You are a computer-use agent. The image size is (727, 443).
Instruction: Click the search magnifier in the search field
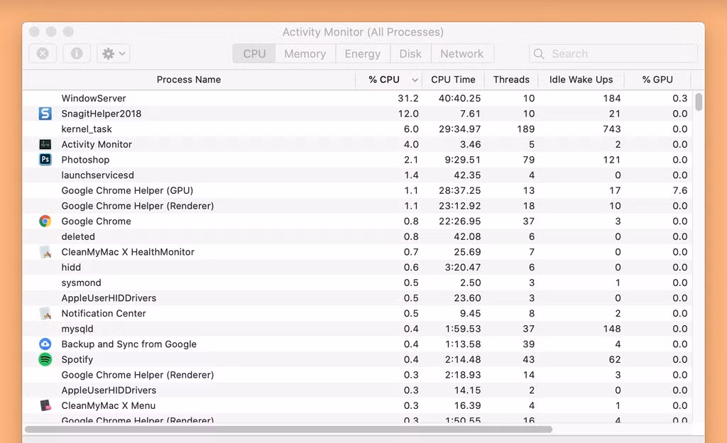click(x=540, y=53)
